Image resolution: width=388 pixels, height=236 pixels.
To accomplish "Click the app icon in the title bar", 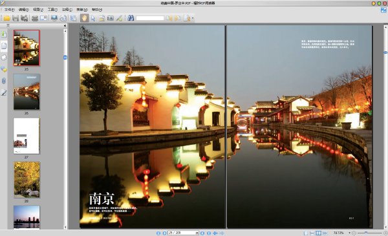I will click(3, 3).
